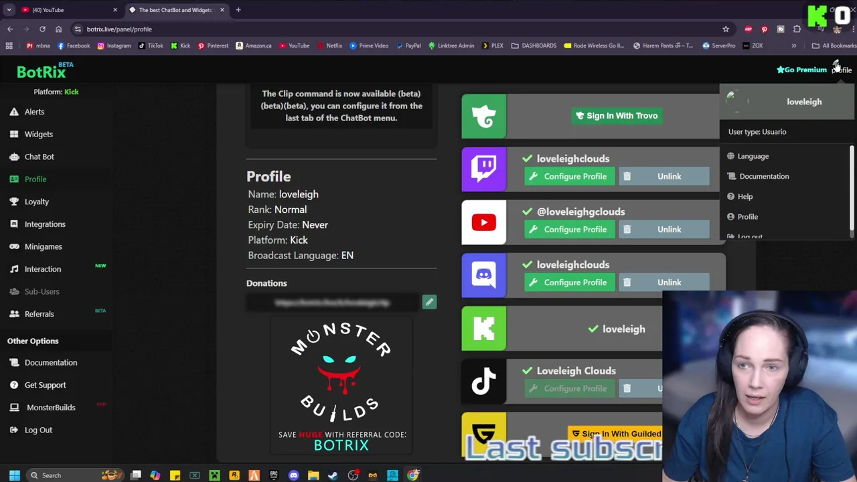Open Language in the profile dropdown
The height and width of the screenshot is (482, 857).
pyautogui.click(x=753, y=156)
